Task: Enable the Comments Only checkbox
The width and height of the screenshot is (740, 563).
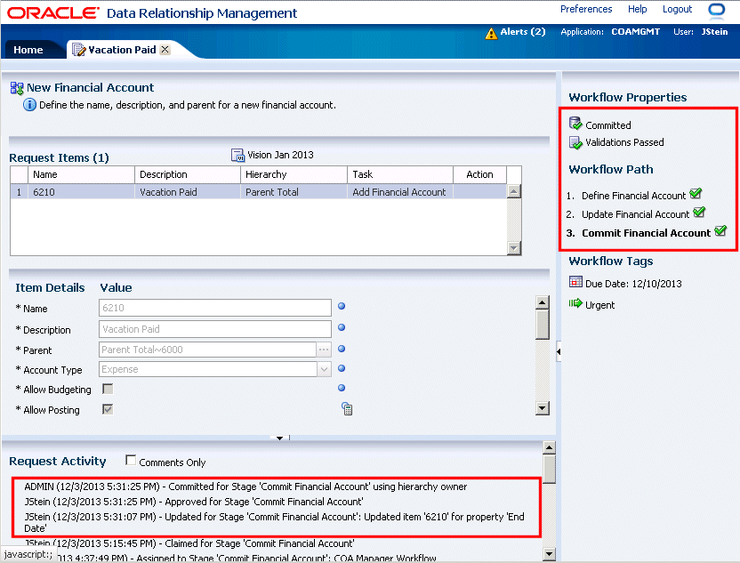Action: pyautogui.click(x=131, y=460)
